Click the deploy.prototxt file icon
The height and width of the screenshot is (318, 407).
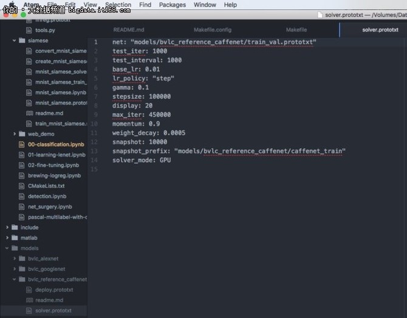pos(29,289)
